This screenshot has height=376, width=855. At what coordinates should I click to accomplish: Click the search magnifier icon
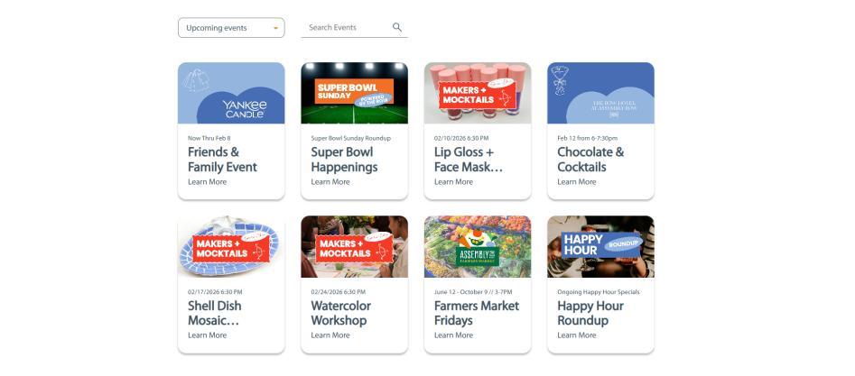coord(396,28)
